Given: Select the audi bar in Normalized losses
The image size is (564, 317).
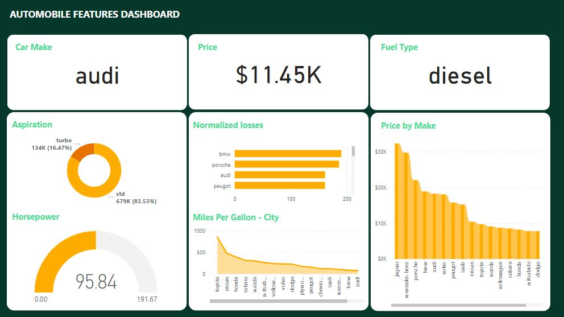Looking at the screenshot, I should [x=280, y=175].
